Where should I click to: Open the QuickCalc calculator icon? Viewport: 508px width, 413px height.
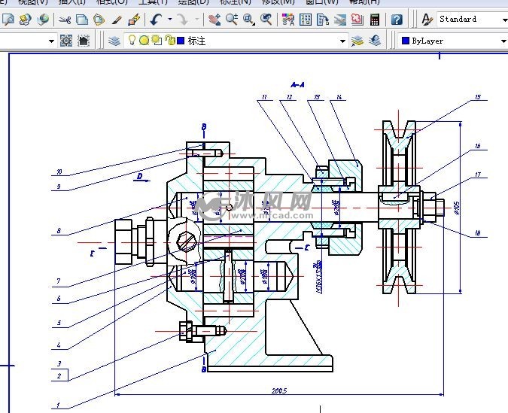click(x=375, y=20)
